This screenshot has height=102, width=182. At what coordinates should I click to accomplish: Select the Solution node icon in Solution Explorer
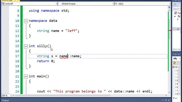pyautogui.click(x=176, y=13)
